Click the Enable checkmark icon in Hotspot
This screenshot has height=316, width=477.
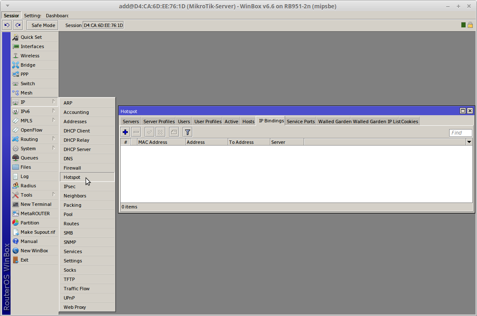point(149,132)
